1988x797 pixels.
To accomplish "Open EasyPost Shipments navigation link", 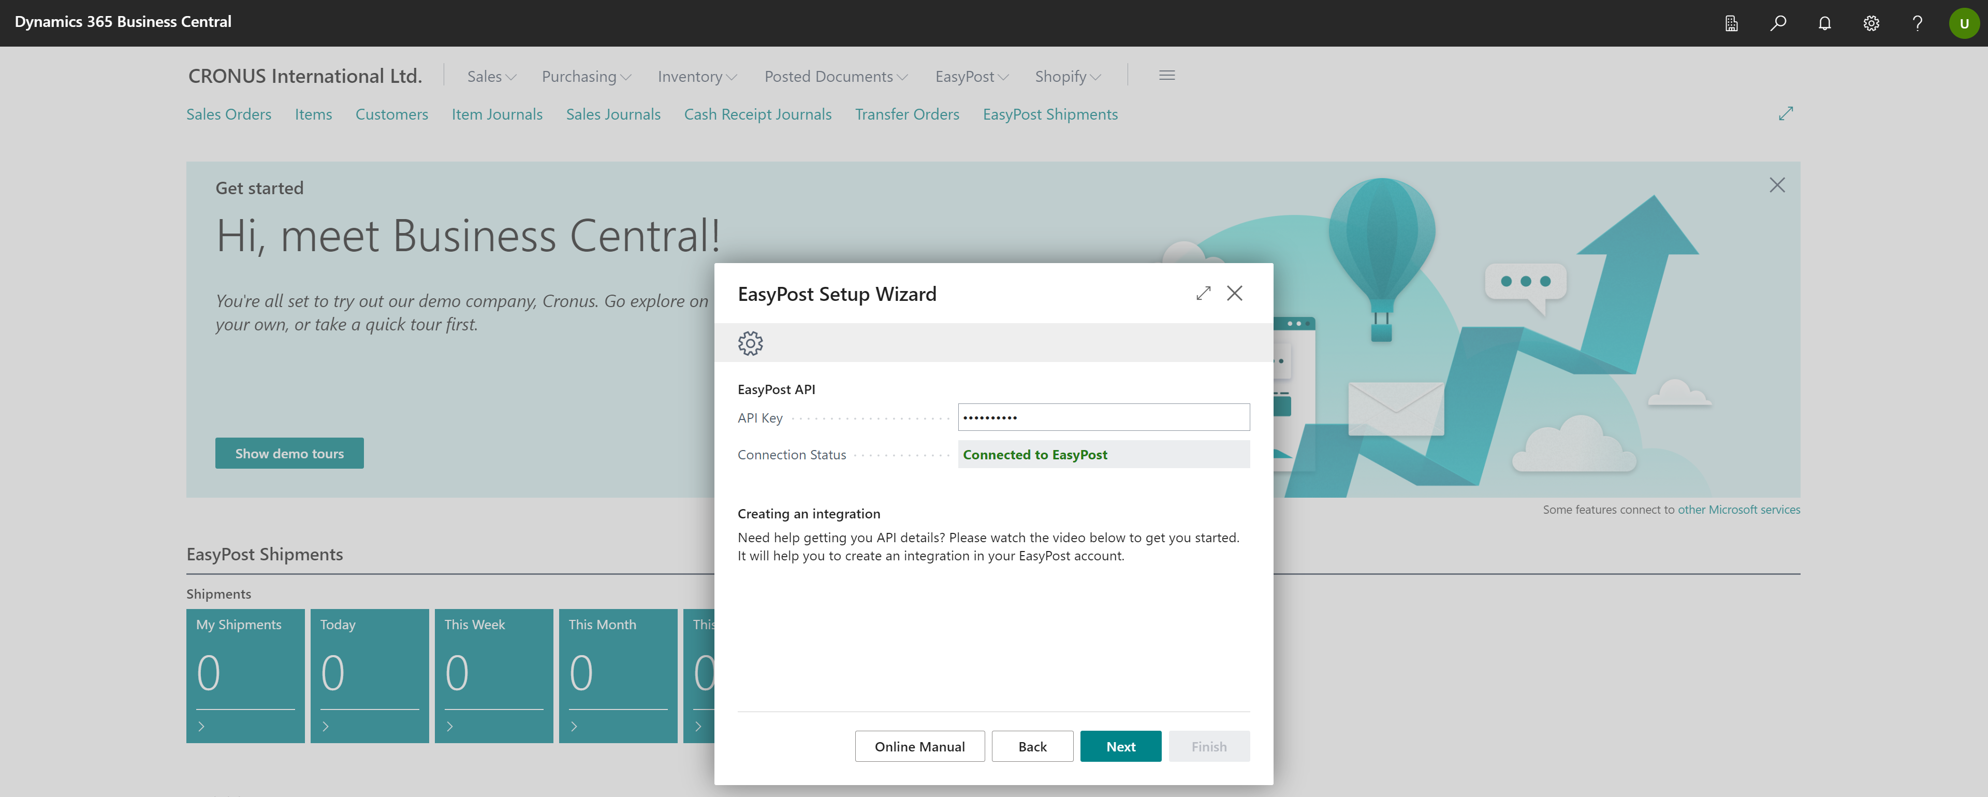I will click(x=1049, y=114).
